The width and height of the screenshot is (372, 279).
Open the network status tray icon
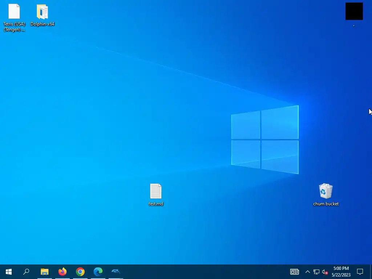click(x=316, y=272)
